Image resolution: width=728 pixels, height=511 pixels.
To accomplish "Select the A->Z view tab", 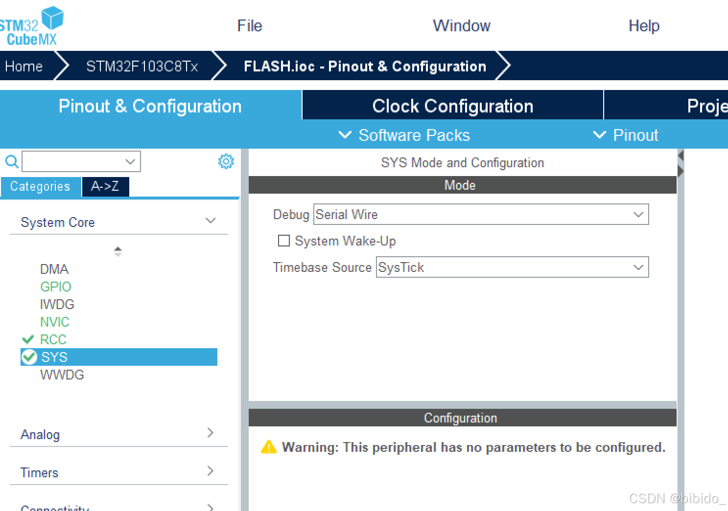I will click(105, 186).
